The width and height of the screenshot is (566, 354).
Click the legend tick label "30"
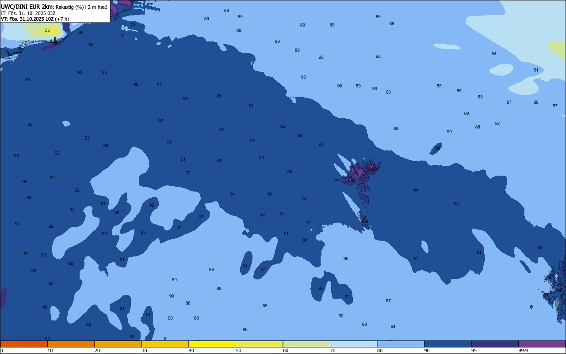[x=144, y=350]
